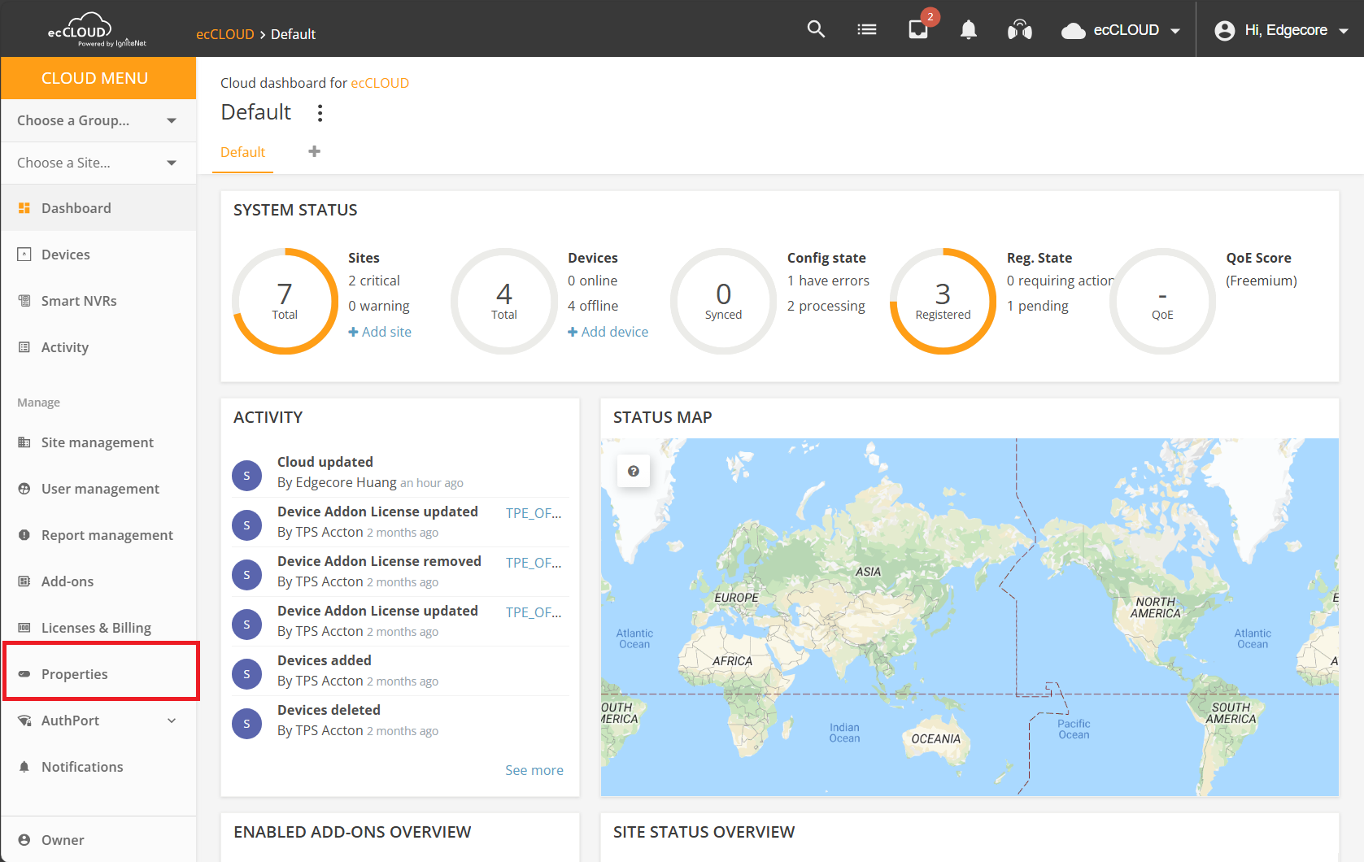Click the User management icon
This screenshot has width=1364, height=862.
click(24, 489)
